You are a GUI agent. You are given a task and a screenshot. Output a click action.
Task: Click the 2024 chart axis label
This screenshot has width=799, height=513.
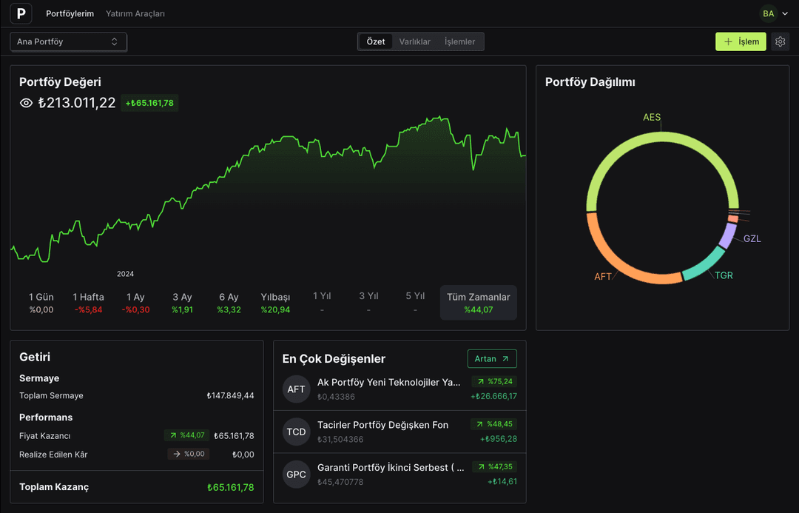coord(125,274)
